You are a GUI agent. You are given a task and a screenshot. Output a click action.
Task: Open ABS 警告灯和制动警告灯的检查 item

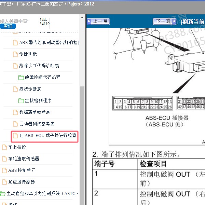click(x=49, y=43)
